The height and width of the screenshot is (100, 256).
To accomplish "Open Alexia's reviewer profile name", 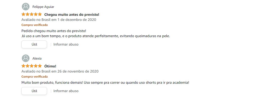I will click(x=37, y=59).
